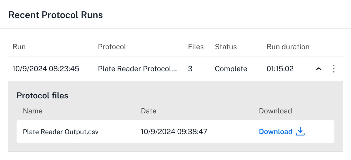
Task: Sort by the Run column header
Action: tap(19, 47)
